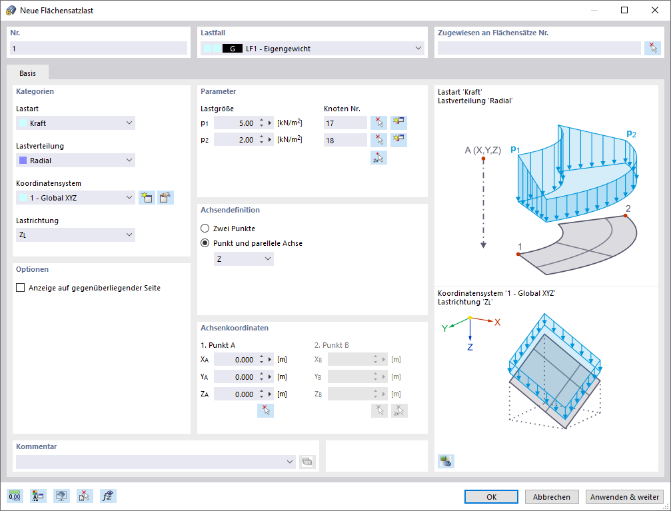Image resolution: width=671 pixels, height=511 pixels.
Task: Create new node for p2 row
Action: click(x=398, y=140)
